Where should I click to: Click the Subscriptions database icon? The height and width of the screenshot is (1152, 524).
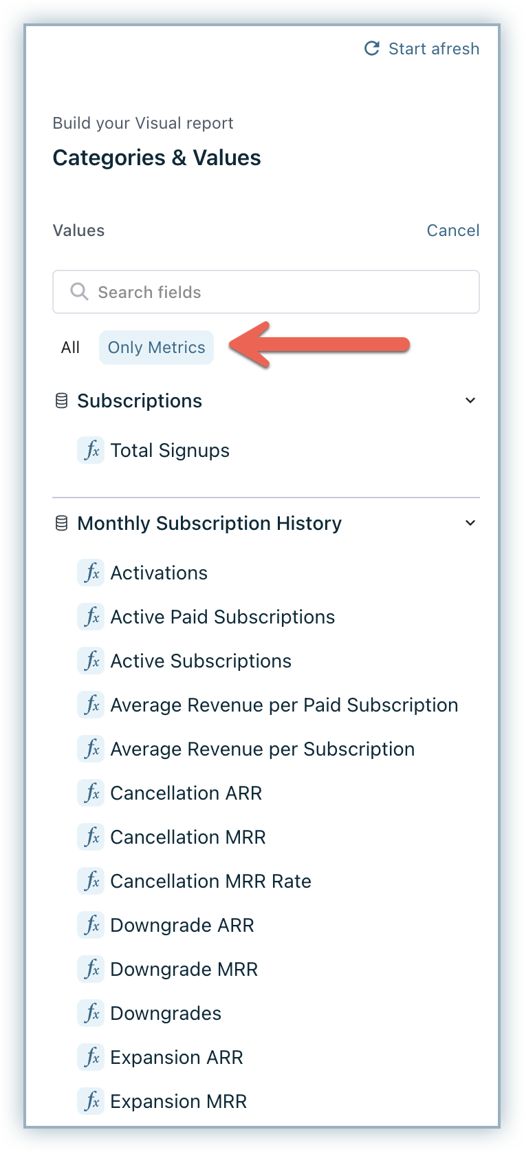tap(61, 401)
